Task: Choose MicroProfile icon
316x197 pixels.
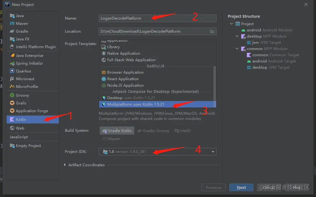Action: tap(12, 86)
